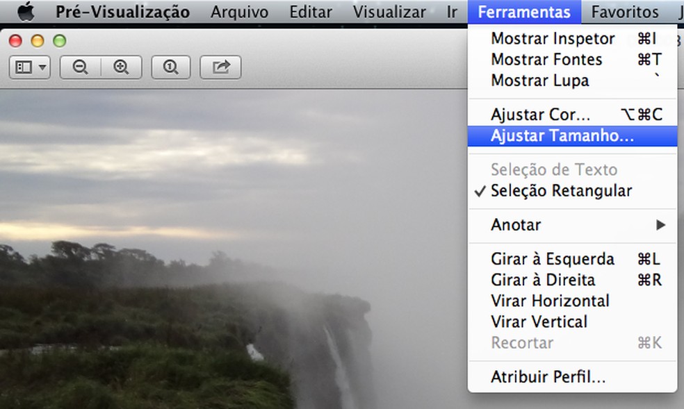
Task: Choose Ajustar Cor… option
Action: [x=572, y=115]
